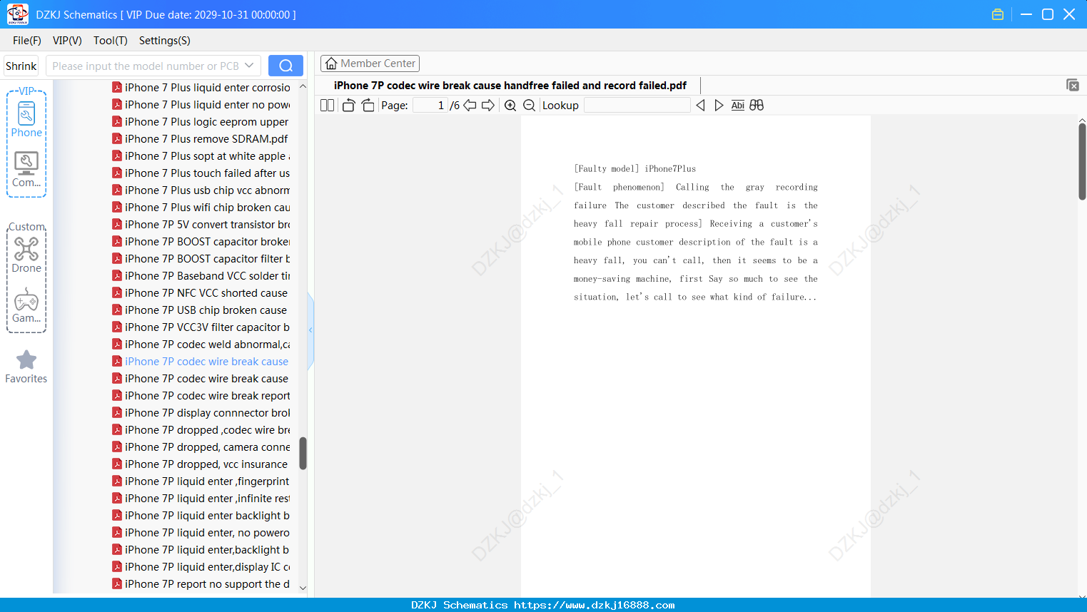Close the open PDF tab
1087x612 pixels.
point(1073,85)
